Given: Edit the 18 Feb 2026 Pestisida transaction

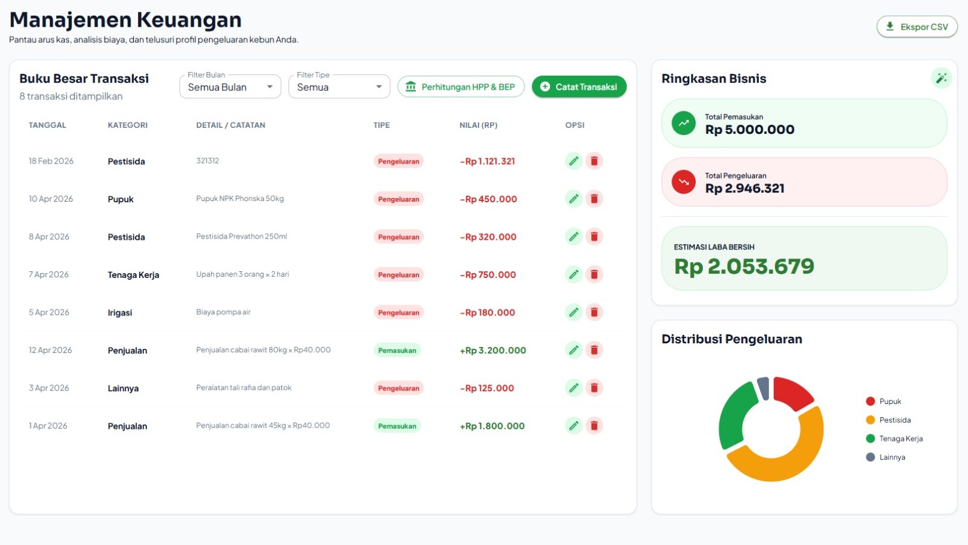Looking at the screenshot, I should pos(574,161).
